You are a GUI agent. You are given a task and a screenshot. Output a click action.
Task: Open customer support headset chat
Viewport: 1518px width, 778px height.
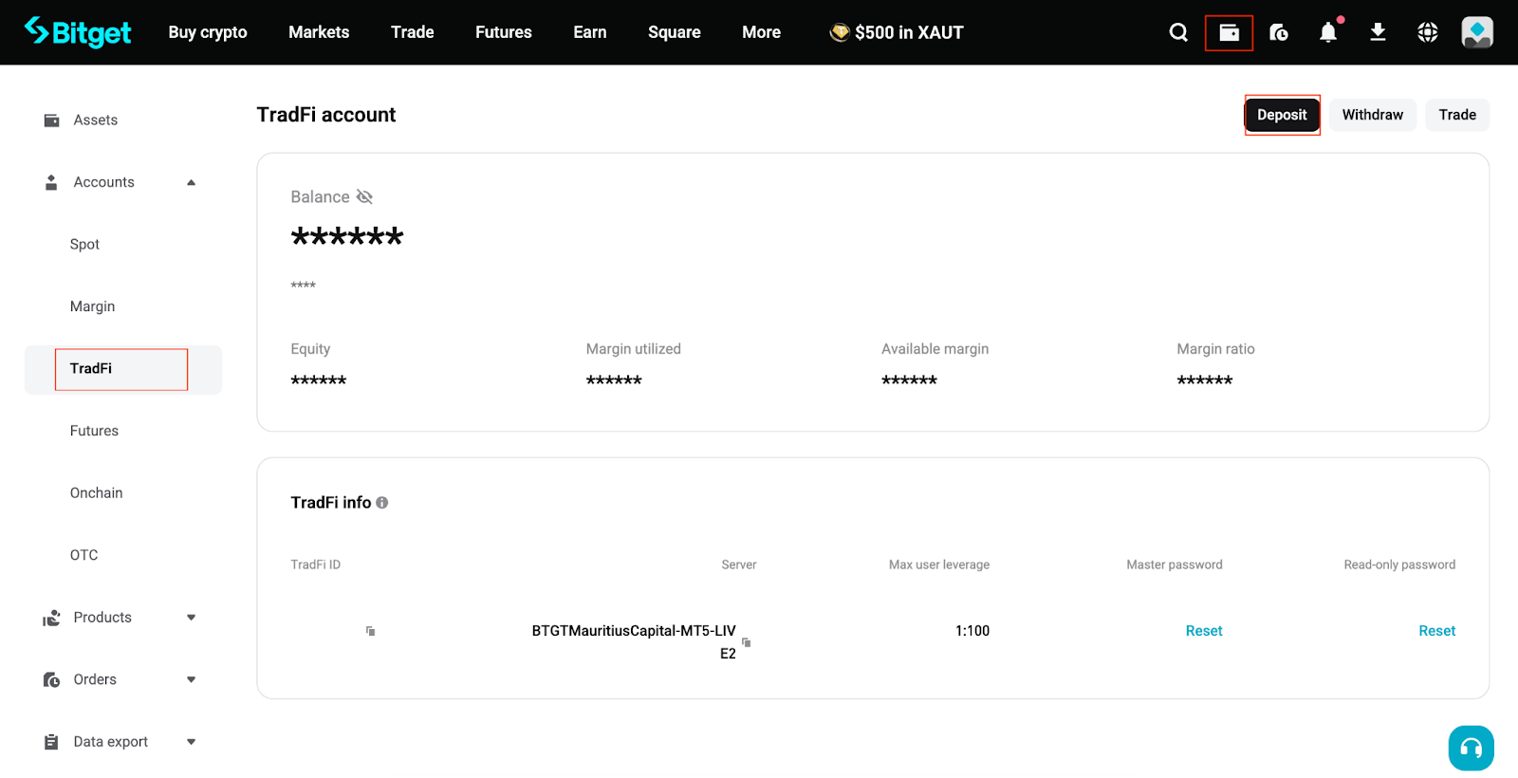tap(1472, 749)
